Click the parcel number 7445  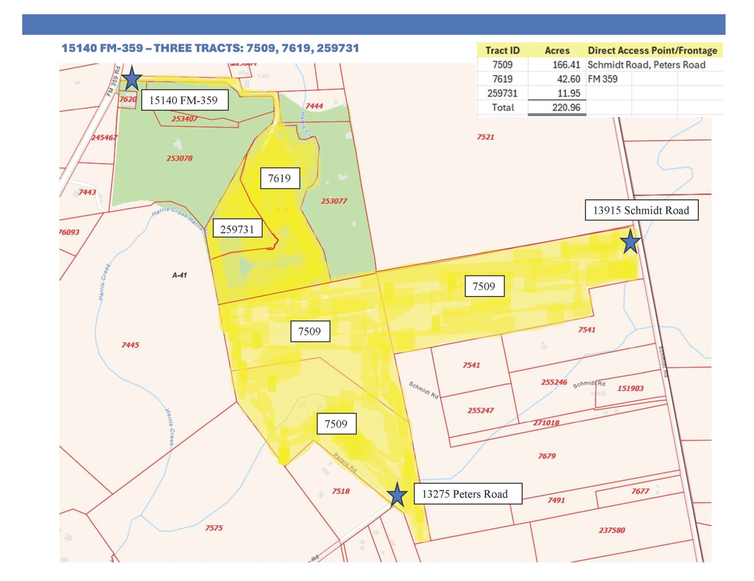[x=130, y=345]
